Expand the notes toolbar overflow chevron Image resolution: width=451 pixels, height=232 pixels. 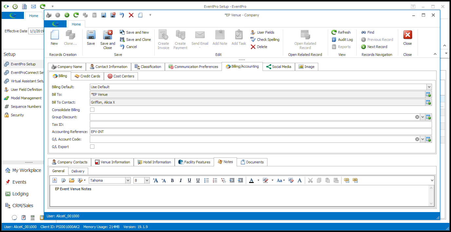432,180
